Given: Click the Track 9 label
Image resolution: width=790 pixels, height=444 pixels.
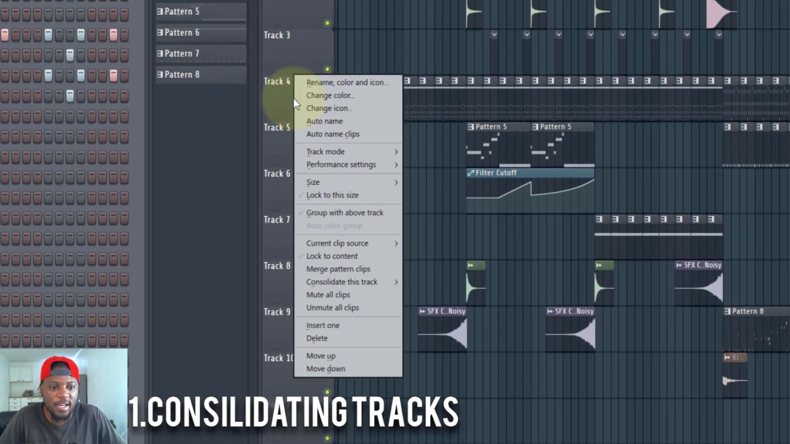Looking at the screenshot, I should point(276,312).
